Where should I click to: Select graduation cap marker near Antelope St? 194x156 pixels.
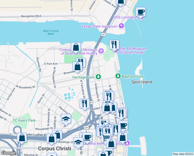(78, 142)
